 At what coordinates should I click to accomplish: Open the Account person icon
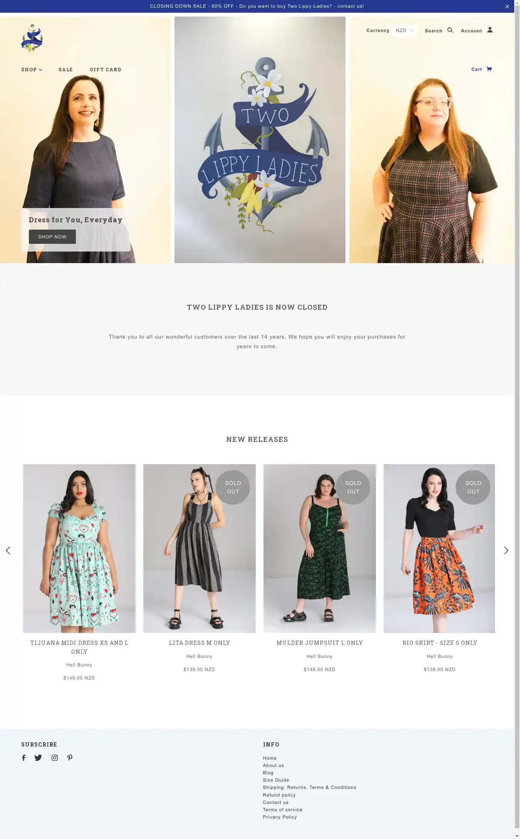490,30
